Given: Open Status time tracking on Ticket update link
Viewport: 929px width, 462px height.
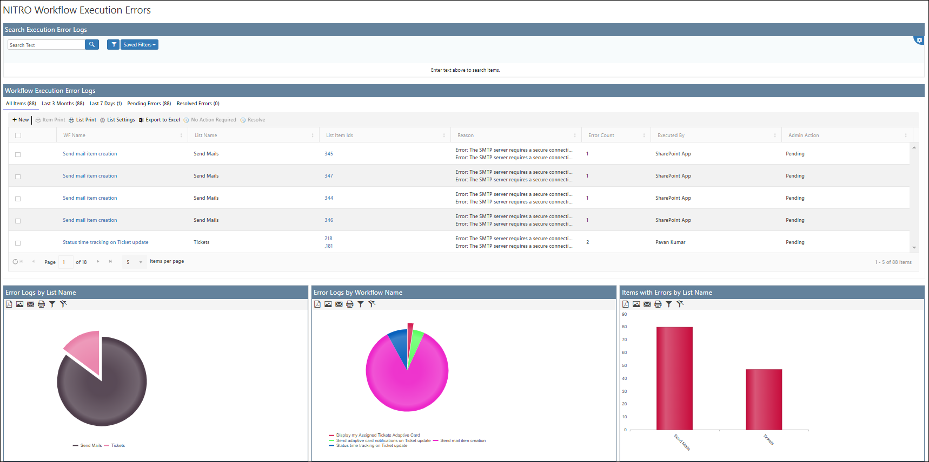Looking at the screenshot, I should pos(105,242).
